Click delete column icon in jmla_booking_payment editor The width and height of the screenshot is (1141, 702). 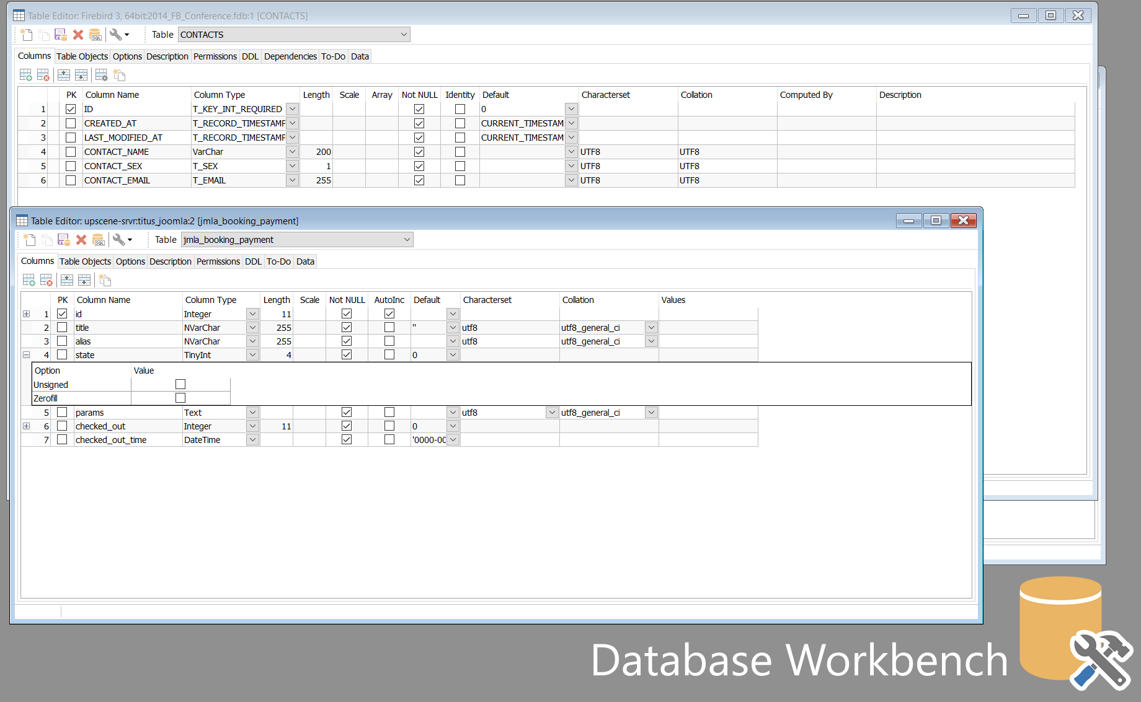pos(47,280)
